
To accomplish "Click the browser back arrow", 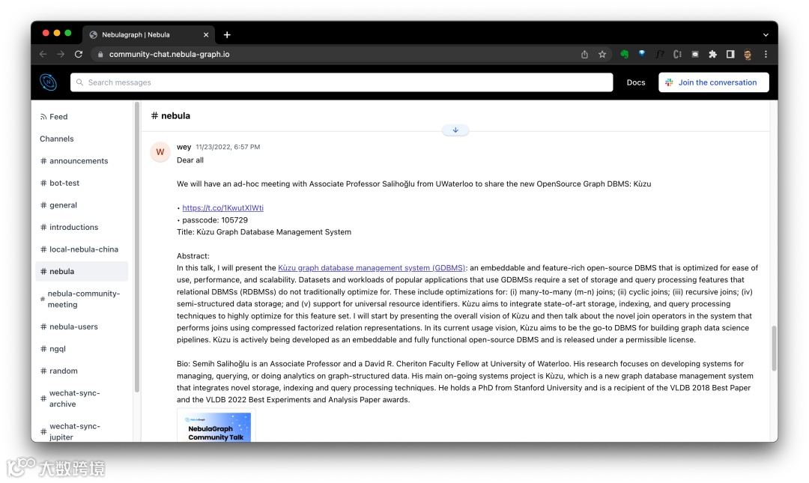I will tap(43, 54).
